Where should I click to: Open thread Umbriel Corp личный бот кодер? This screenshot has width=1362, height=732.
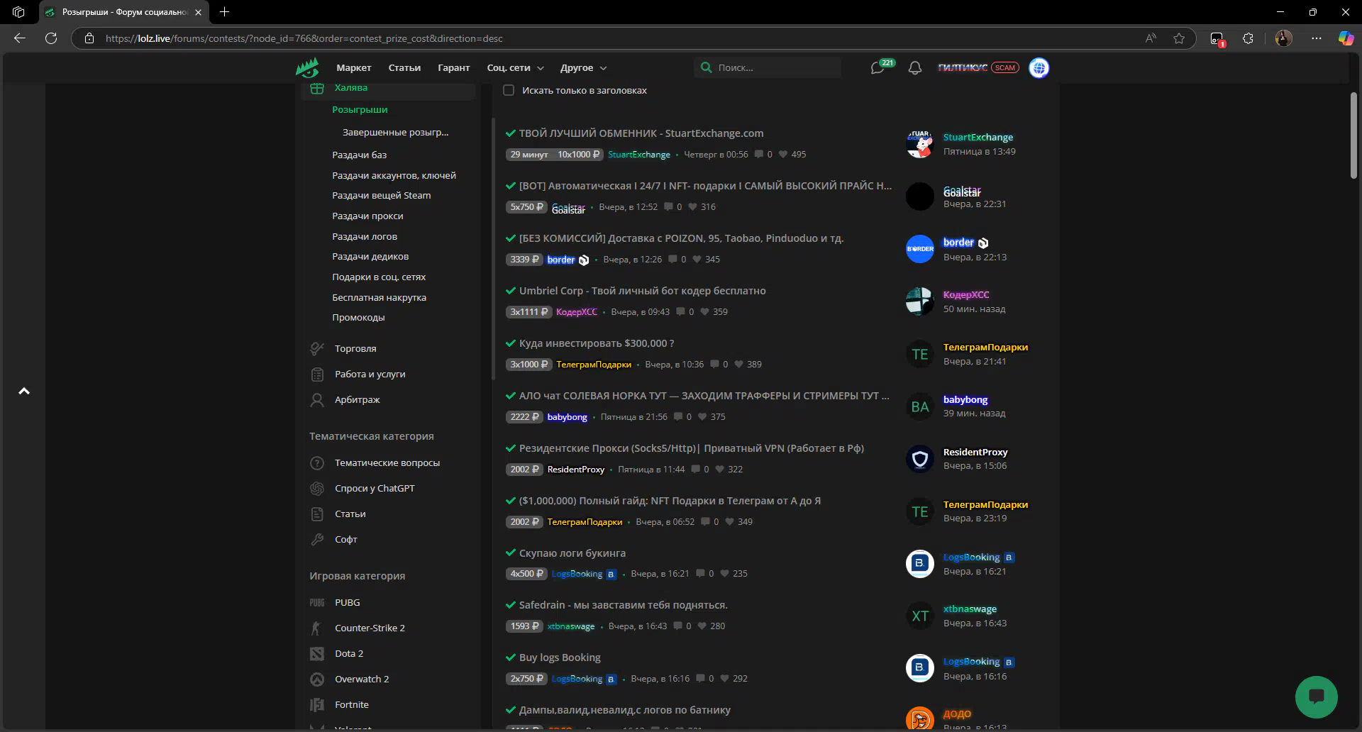(643, 291)
